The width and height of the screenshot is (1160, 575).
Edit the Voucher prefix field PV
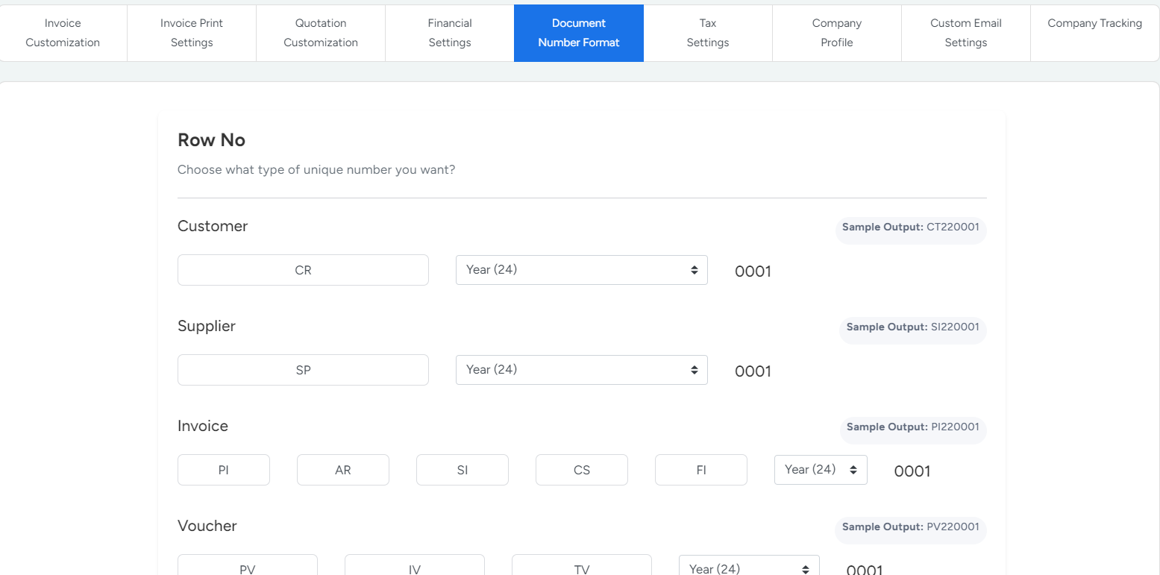248,565
